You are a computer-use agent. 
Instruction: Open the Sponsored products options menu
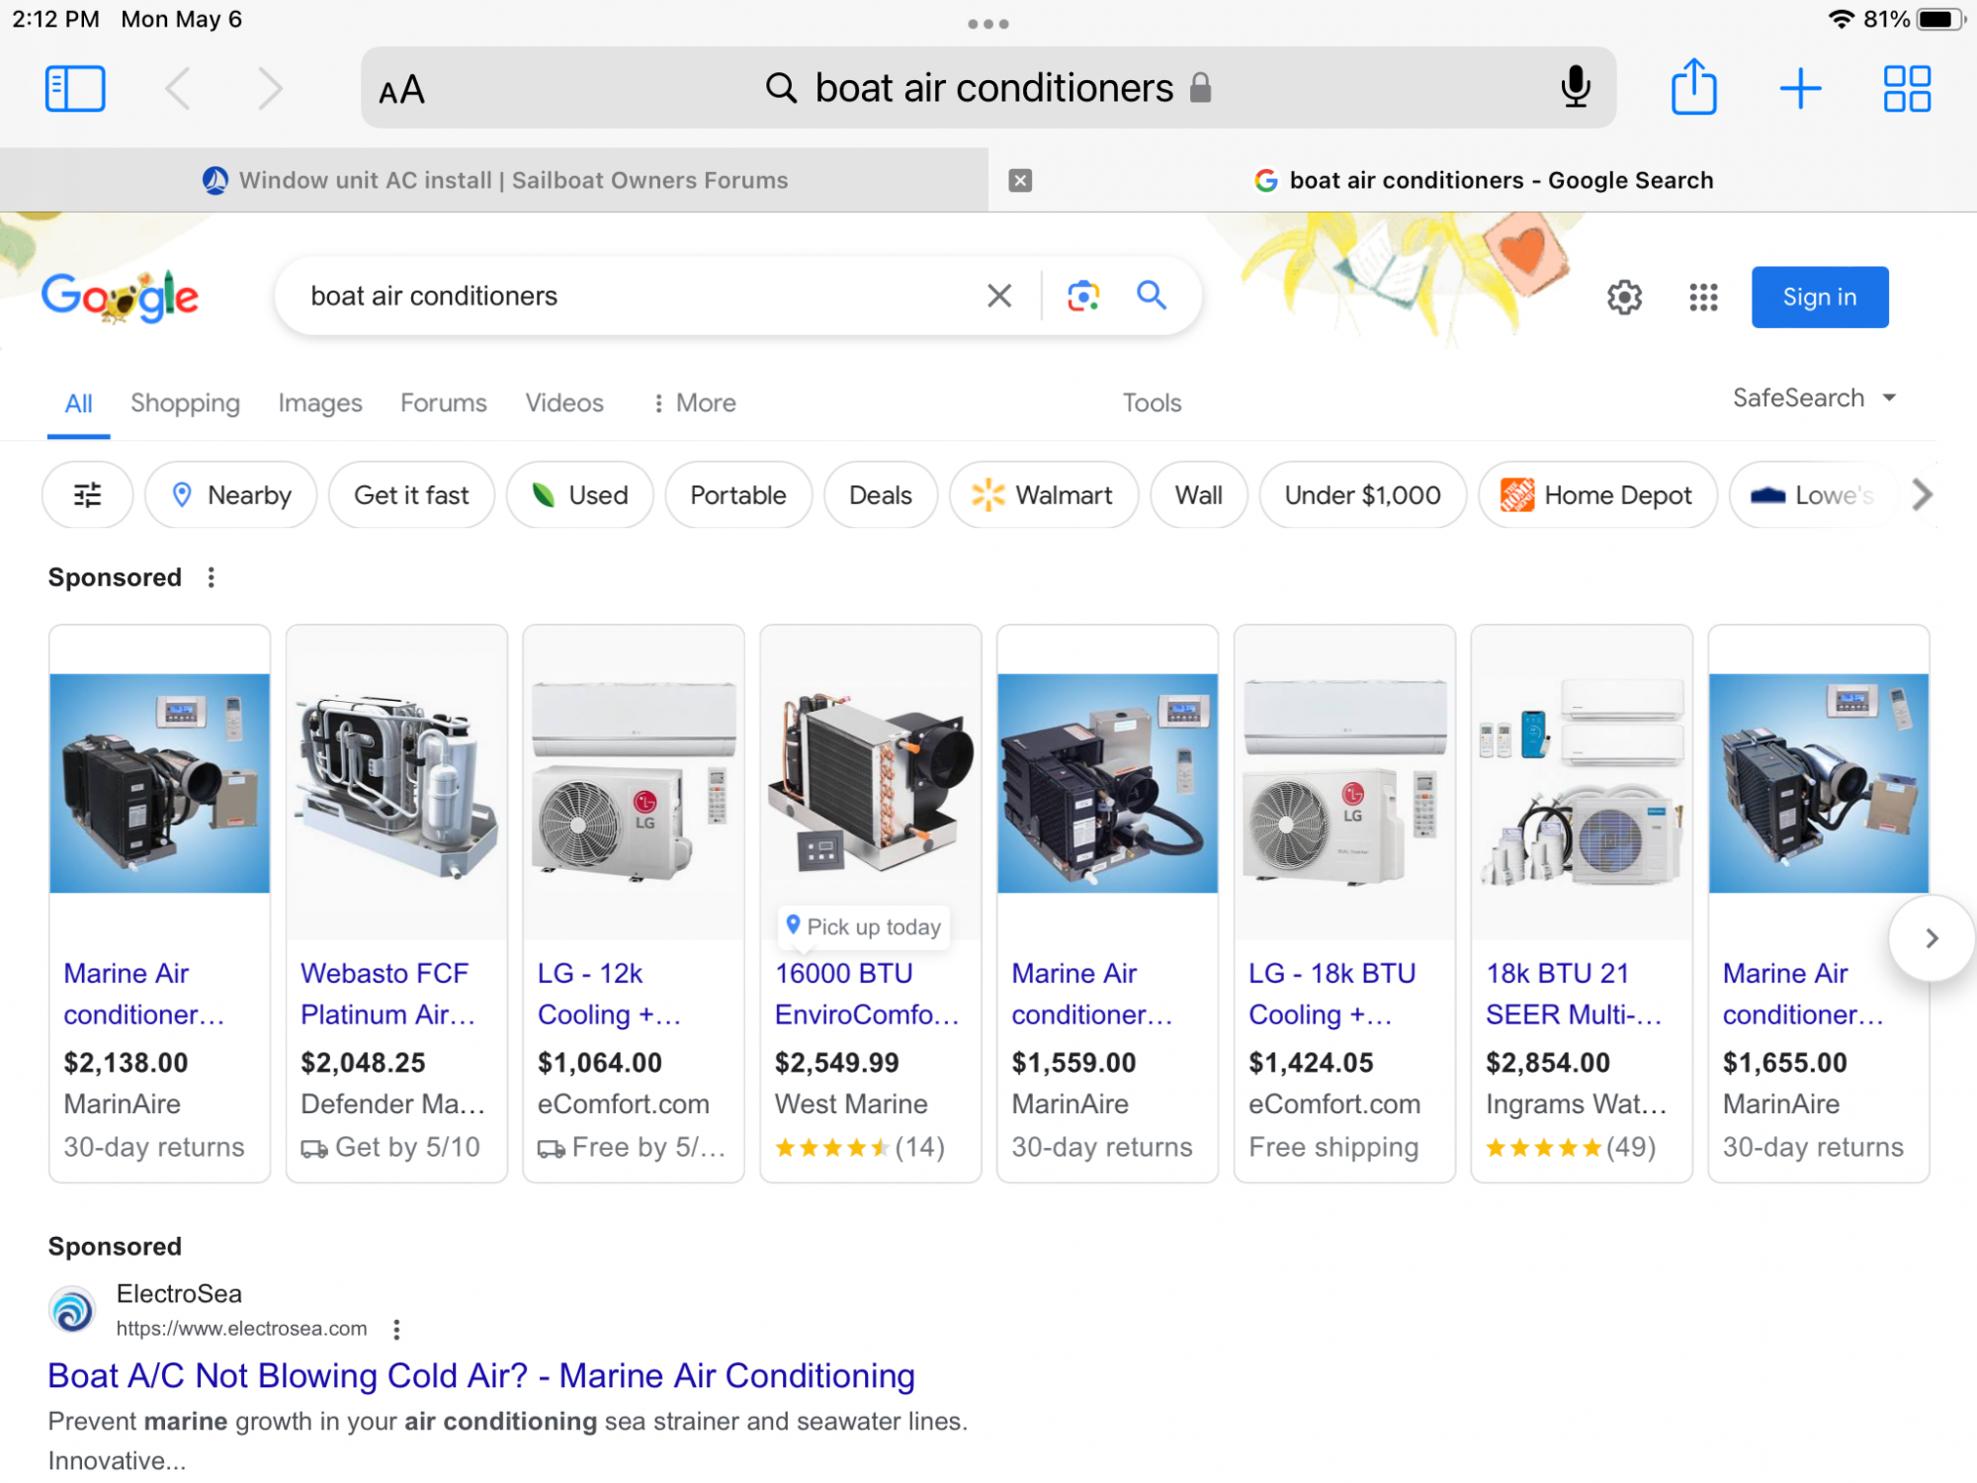[x=211, y=577]
